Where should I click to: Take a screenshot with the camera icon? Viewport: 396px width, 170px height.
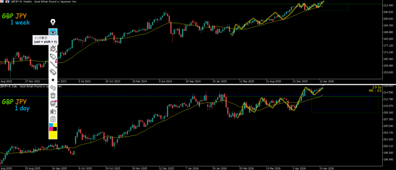pos(53,111)
